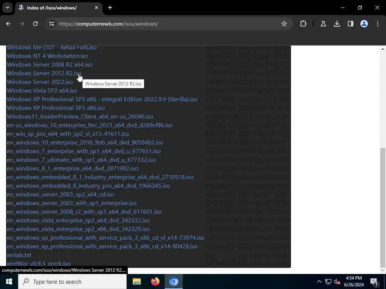
Task: Open the serials.txt file link
Action: tap(19, 255)
